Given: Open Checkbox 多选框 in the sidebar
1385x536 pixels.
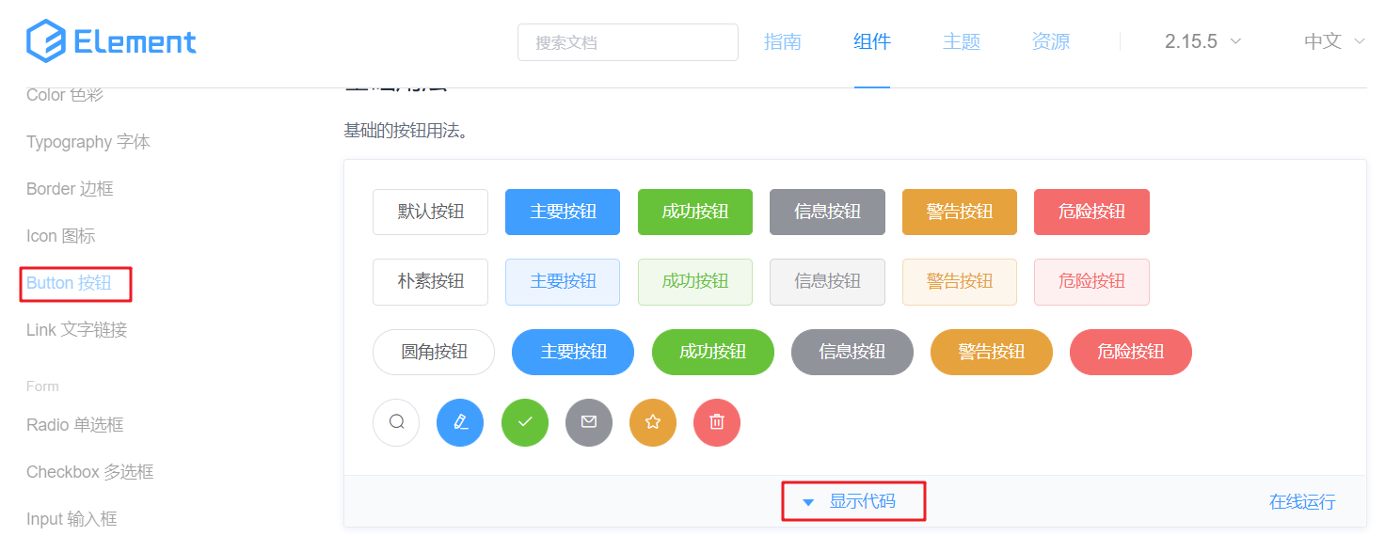Looking at the screenshot, I should pyautogui.click(x=90, y=472).
